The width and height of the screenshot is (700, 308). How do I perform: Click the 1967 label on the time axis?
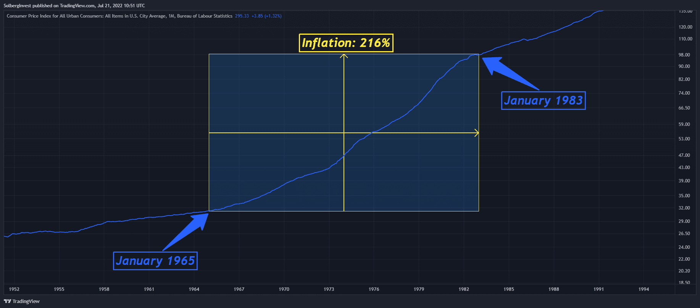pyautogui.click(x=239, y=289)
